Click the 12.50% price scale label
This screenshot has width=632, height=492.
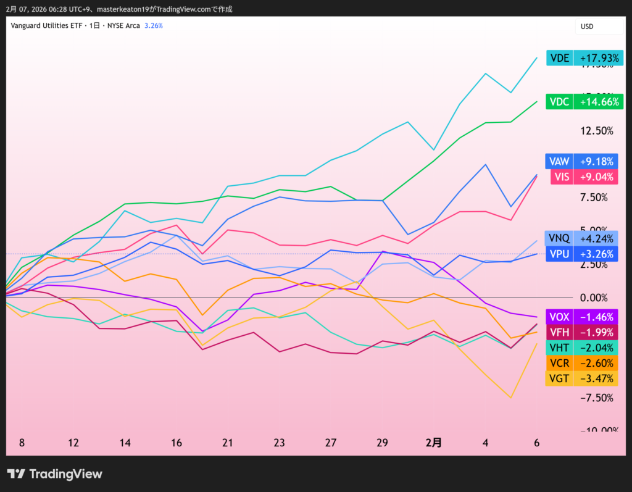point(596,131)
